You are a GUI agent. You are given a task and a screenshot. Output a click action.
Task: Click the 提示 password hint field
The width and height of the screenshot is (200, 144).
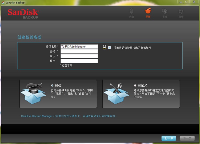[x=79, y=61]
